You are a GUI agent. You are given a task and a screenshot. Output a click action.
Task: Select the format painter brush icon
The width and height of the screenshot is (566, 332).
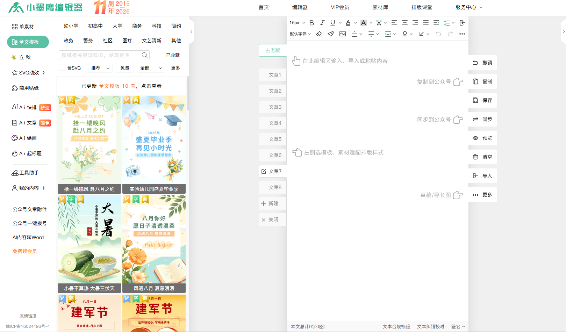[x=331, y=34]
